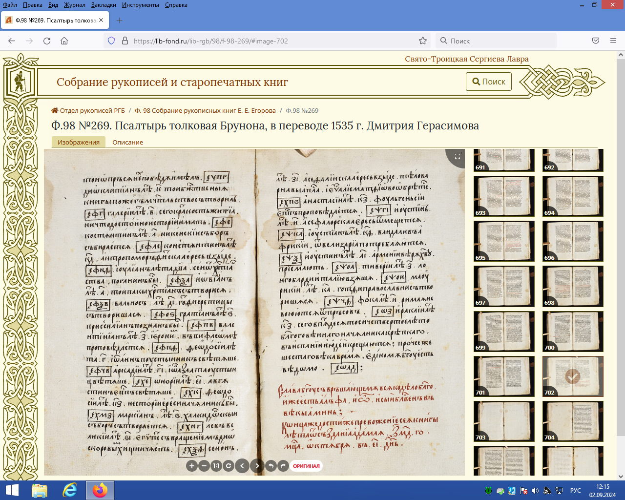Select thumbnail 703

[x=504, y=421]
